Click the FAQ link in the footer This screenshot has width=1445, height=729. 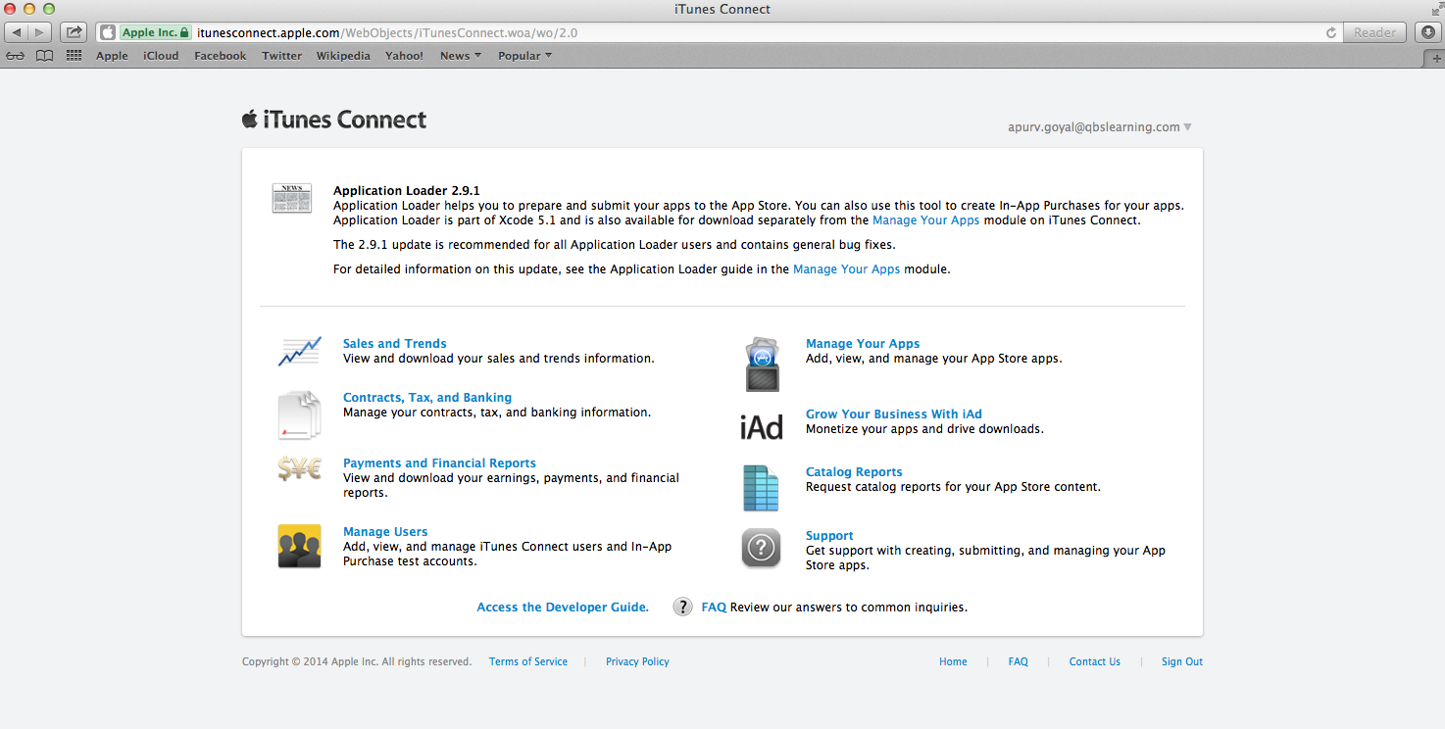pyautogui.click(x=1019, y=662)
